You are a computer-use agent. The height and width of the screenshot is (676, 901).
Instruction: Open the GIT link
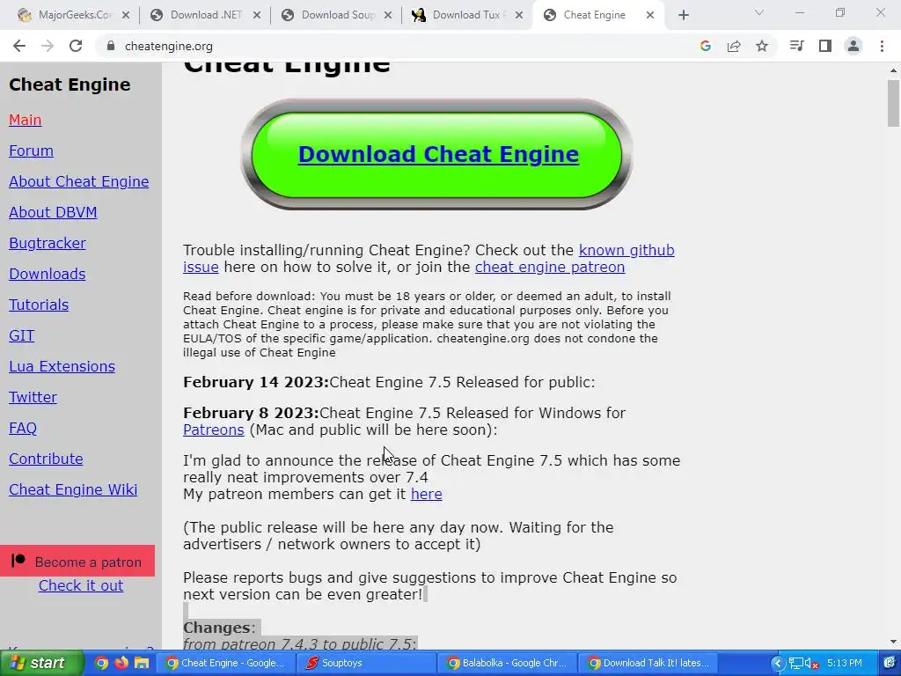point(22,335)
